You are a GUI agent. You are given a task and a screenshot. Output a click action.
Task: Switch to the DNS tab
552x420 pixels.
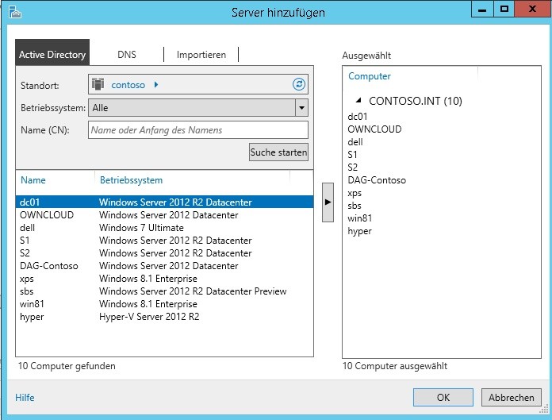coord(127,55)
